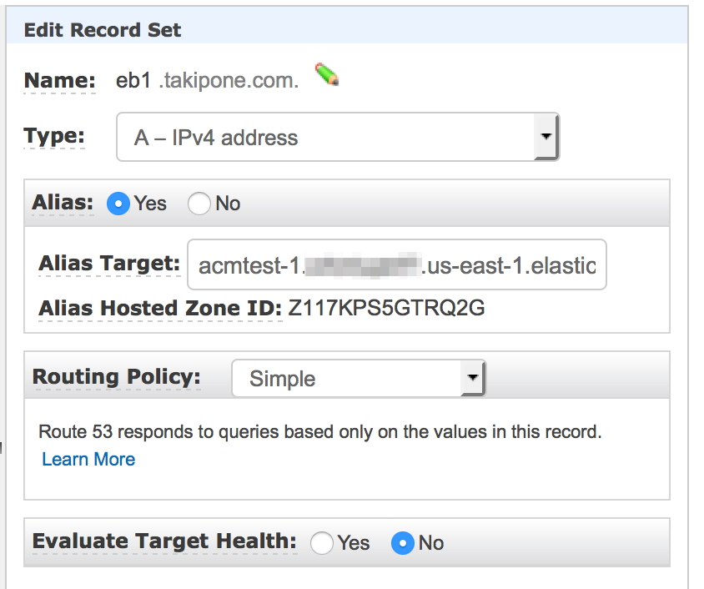Screen dimensions: 704x589
Task: Click the Name label help text
Action: pos(60,81)
